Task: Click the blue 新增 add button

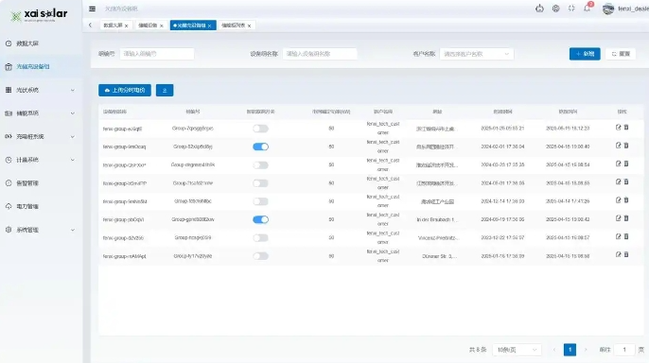Action: click(585, 54)
